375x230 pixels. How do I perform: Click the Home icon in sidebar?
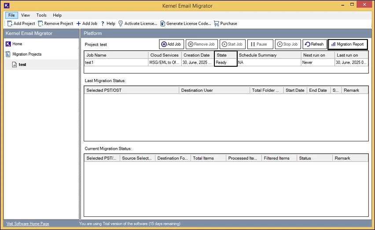(x=8, y=44)
